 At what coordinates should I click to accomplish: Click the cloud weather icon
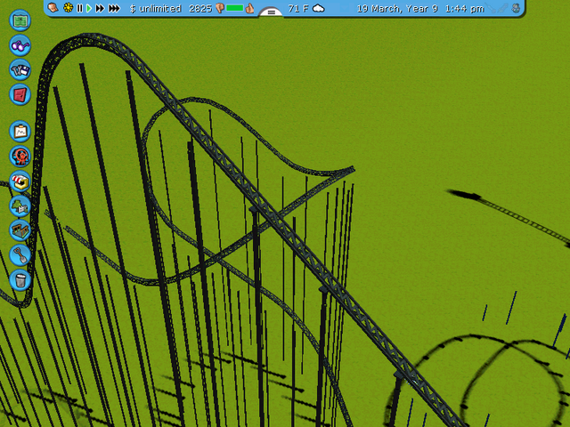pos(319,8)
